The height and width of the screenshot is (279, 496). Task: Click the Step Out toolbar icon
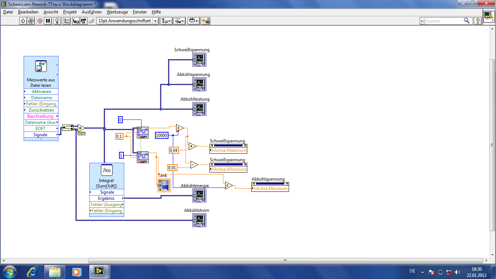click(92, 21)
